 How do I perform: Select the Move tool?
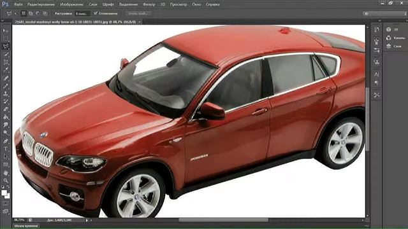point(6,31)
